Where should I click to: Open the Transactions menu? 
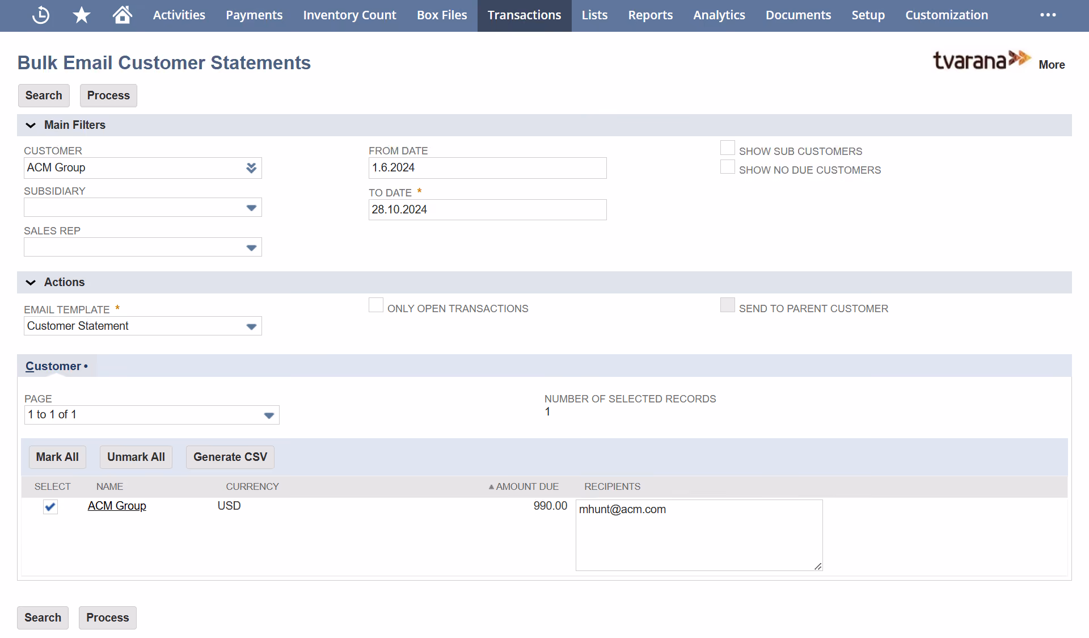click(524, 15)
